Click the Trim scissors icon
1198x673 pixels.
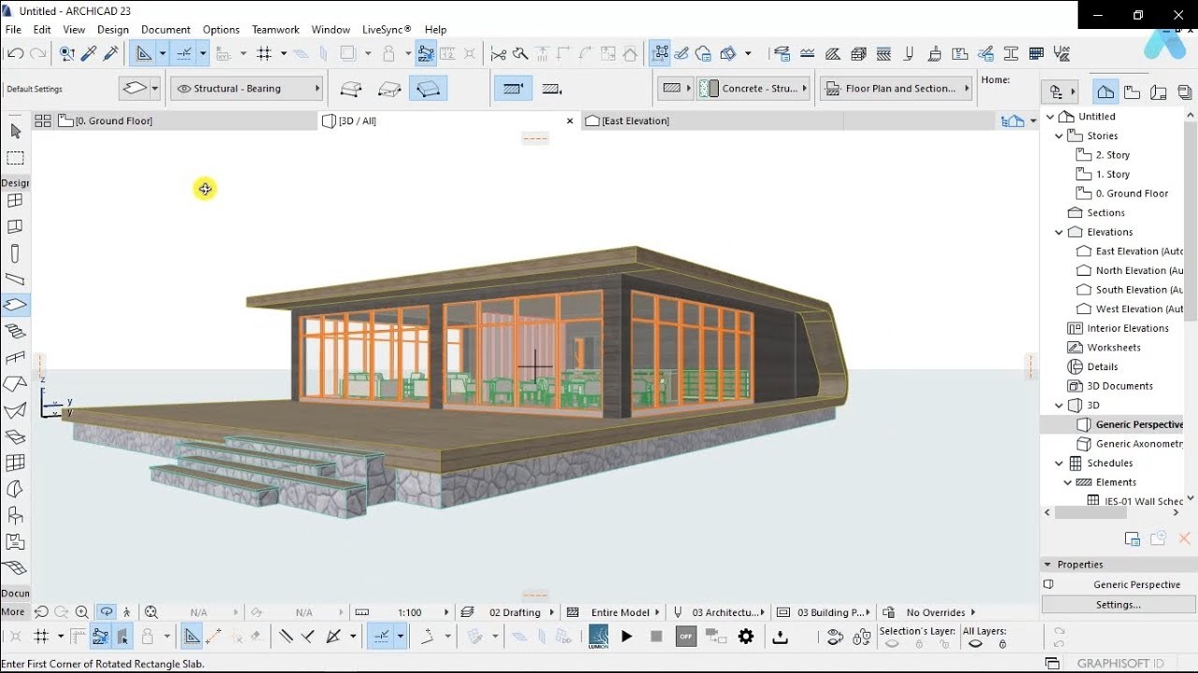tap(499, 53)
